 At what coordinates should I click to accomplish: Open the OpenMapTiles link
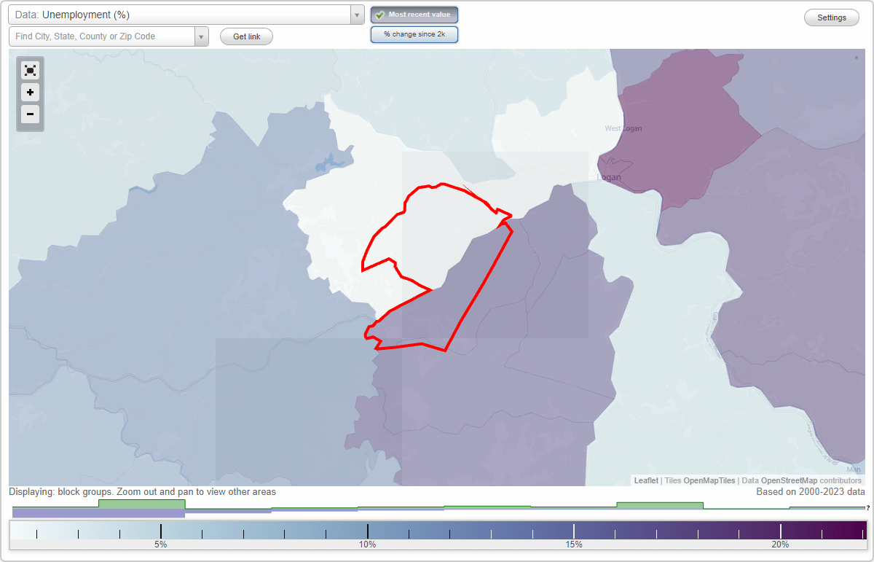[709, 480]
